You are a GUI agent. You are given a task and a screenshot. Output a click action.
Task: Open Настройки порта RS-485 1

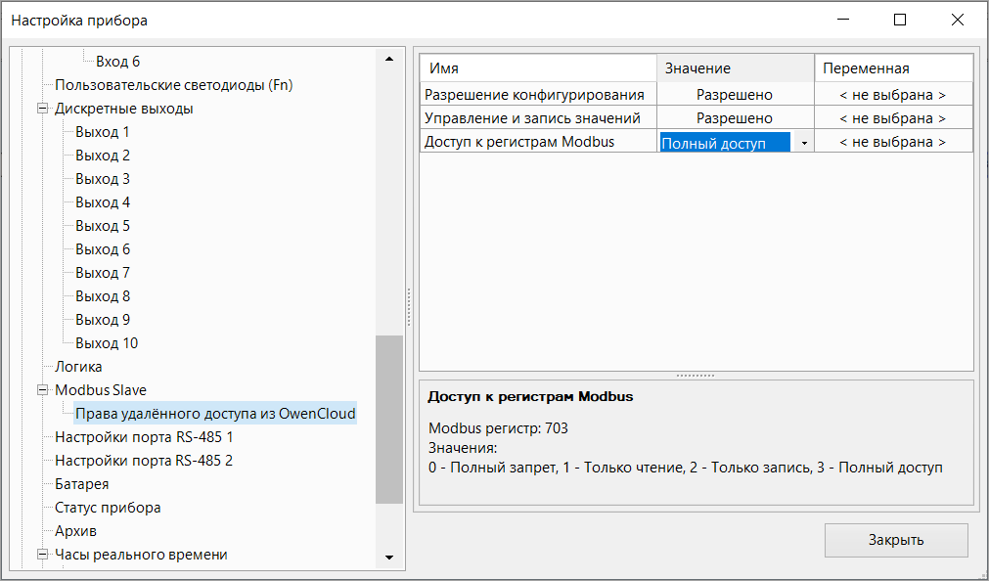point(144,437)
